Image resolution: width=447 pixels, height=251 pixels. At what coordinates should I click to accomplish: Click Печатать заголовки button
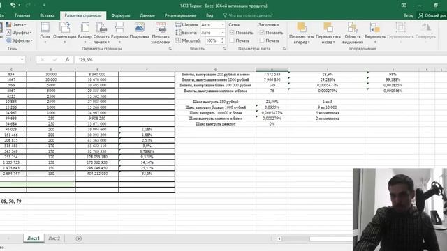(161, 33)
